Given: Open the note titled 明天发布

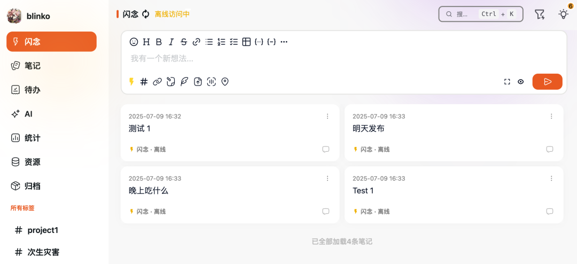Looking at the screenshot, I should coord(369,129).
